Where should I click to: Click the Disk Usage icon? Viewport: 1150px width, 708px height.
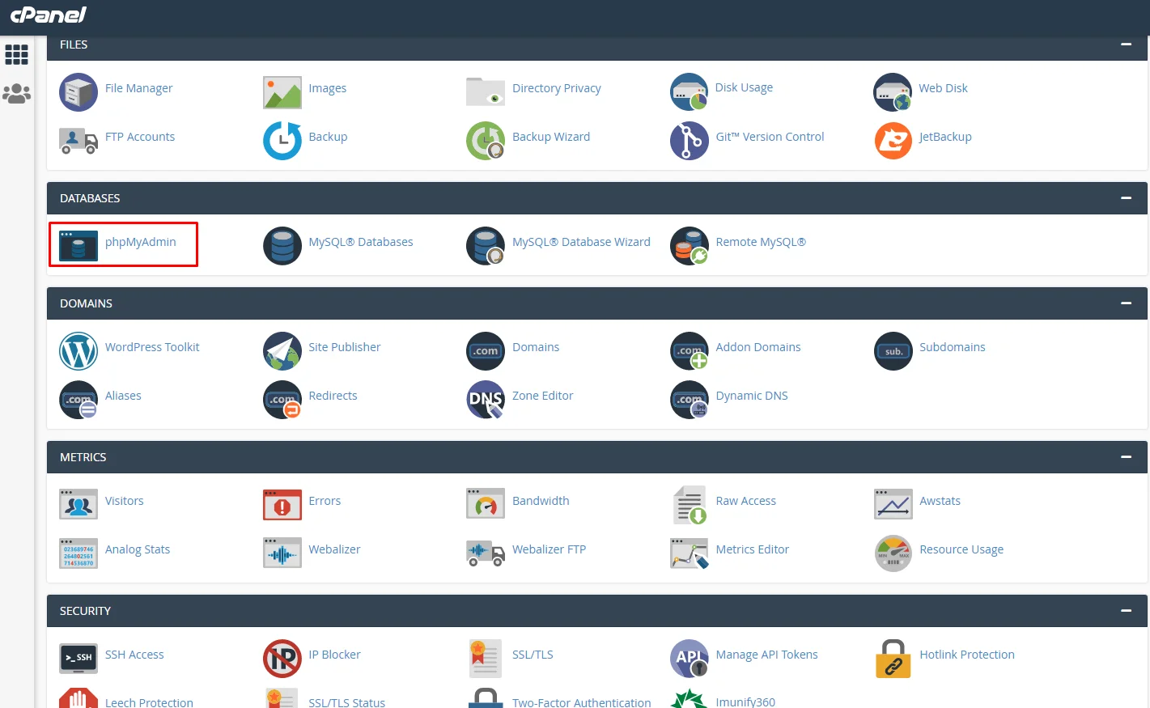[x=690, y=92]
